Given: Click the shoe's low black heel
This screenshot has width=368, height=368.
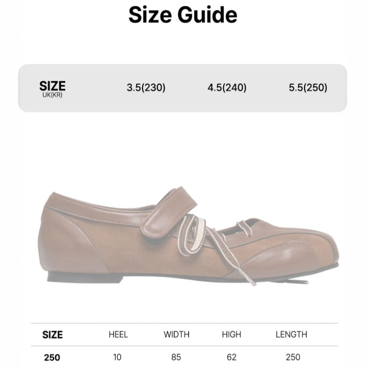Looking at the screenshot, I should tap(85, 279).
